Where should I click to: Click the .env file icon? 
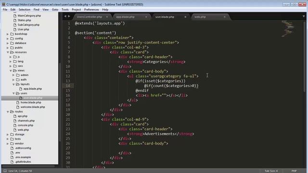[x=12, y=153]
